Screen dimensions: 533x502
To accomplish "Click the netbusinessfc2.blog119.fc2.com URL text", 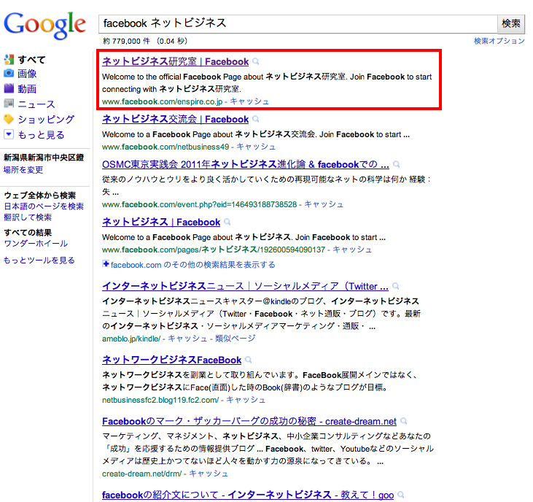I will [x=160, y=401].
